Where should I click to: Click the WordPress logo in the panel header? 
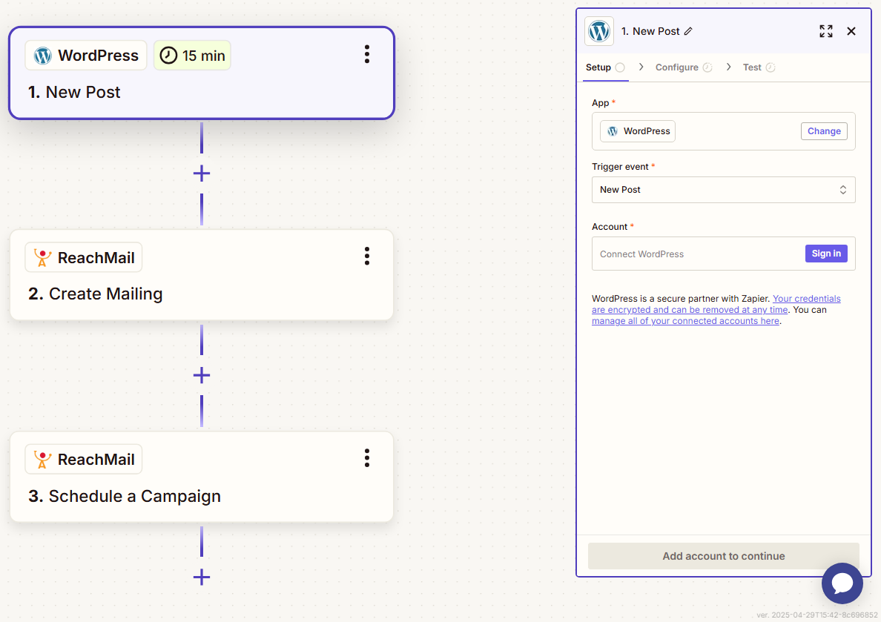[x=599, y=31]
